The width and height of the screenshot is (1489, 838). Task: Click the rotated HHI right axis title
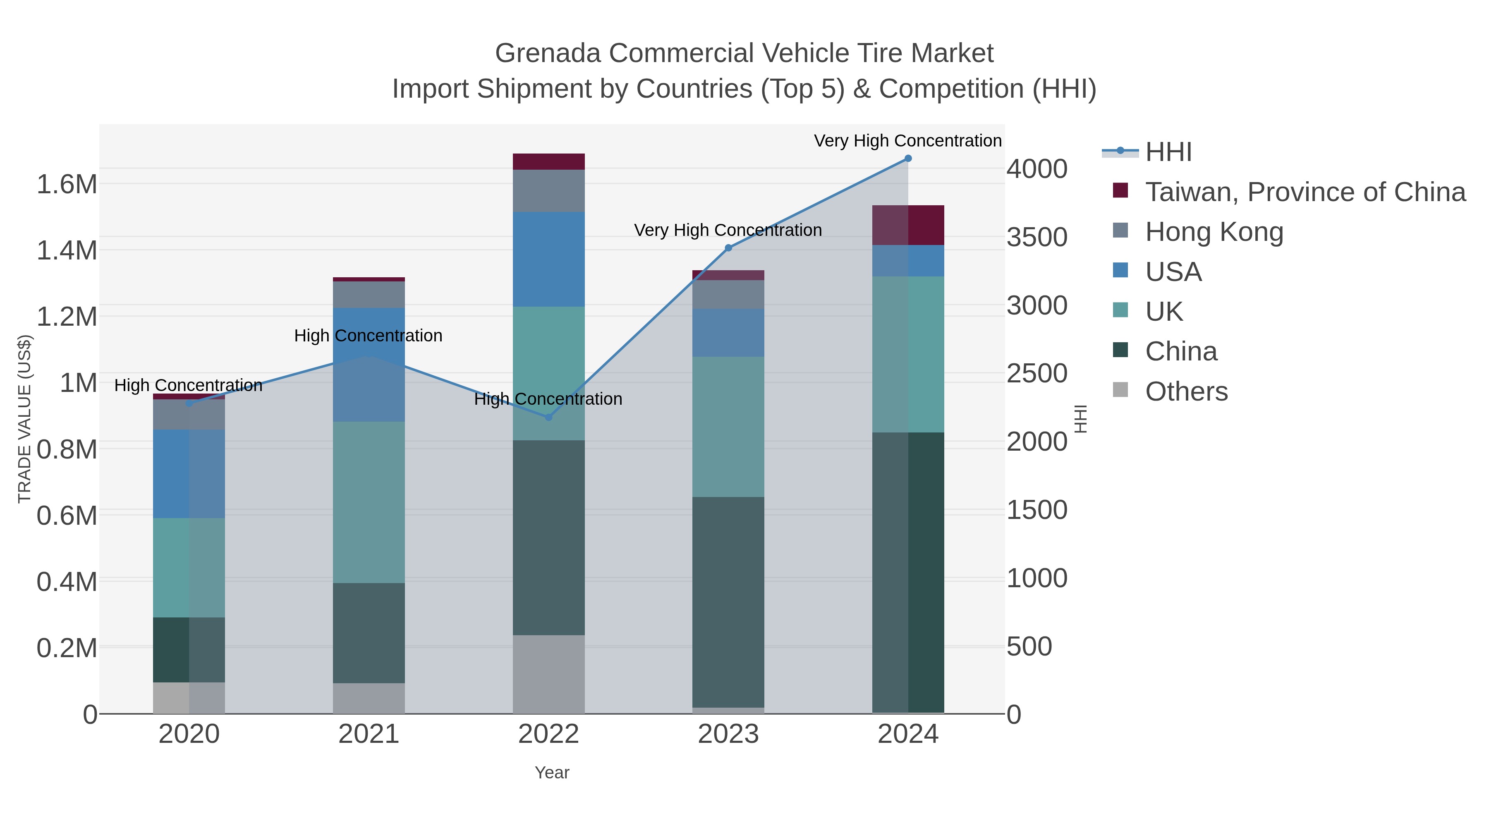coord(1080,419)
